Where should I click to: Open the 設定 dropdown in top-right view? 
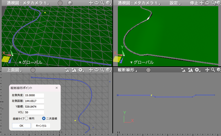175,3
